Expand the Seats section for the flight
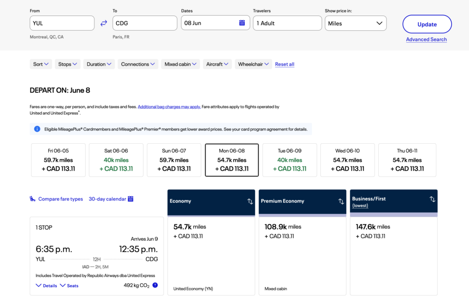469x297 pixels. [x=69, y=285]
